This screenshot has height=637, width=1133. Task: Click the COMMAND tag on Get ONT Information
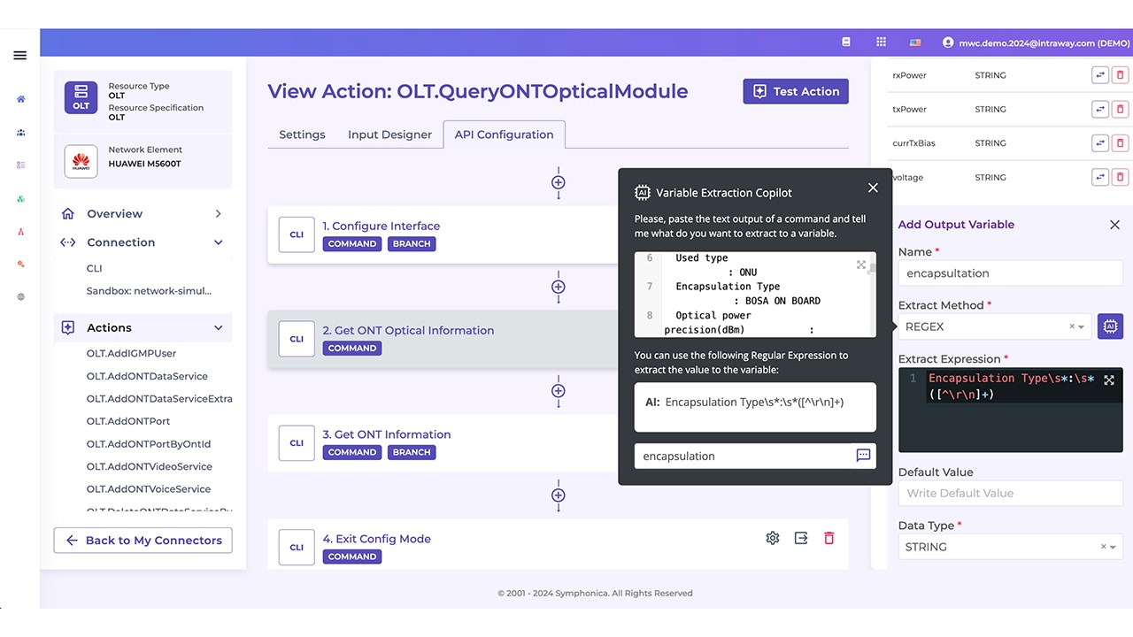(x=352, y=452)
